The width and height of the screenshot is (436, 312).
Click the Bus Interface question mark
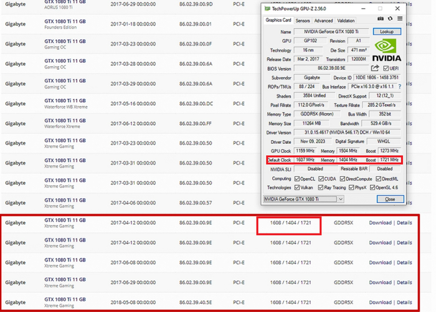398,87
